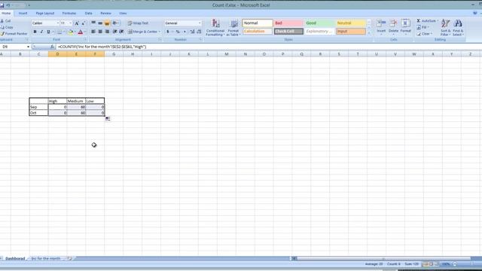Switch to Inc for the month sheet
The height and width of the screenshot is (271, 482).
pos(46,258)
